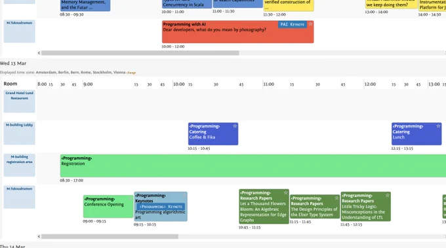
Task: Click the Wed 13 Mar schedule's left scroll arrow
Action: coord(39,236)
